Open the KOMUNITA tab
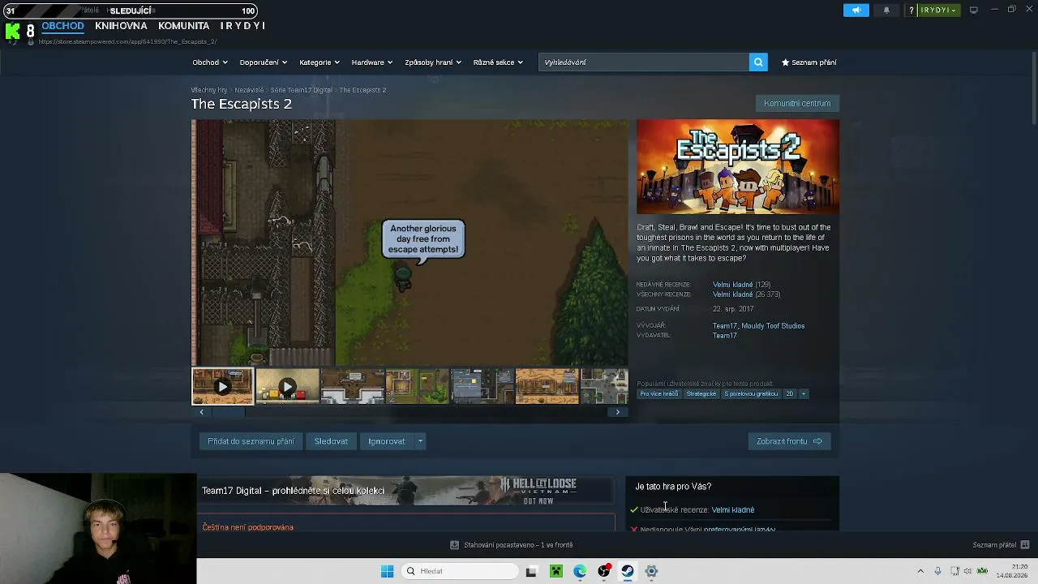This screenshot has height=584, width=1038. (184, 26)
